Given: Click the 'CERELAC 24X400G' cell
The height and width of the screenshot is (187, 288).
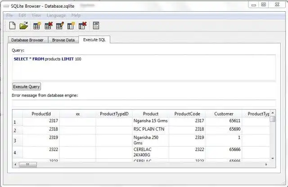Looking at the screenshot, I should tap(151, 152).
